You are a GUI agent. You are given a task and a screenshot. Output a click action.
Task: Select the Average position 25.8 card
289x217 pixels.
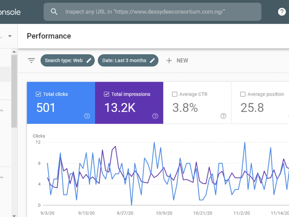pos(260,103)
